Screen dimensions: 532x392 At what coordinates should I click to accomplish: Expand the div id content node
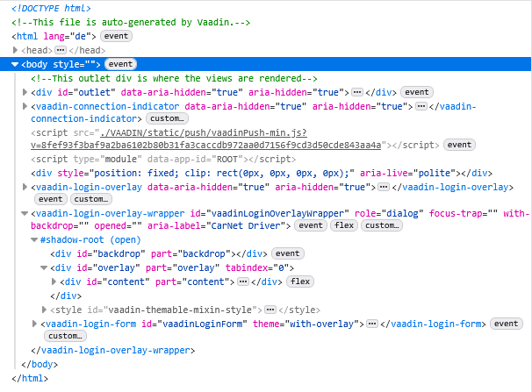pyautogui.click(x=54, y=282)
